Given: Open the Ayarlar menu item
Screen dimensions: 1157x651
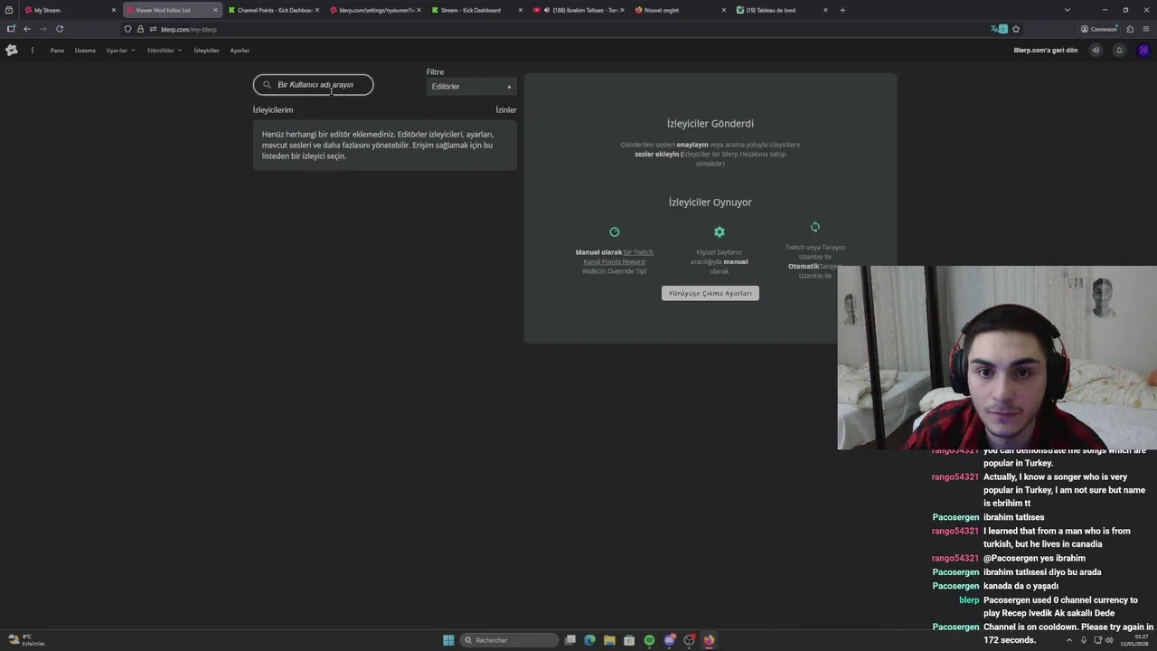Looking at the screenshot, I should coord(240,51).
